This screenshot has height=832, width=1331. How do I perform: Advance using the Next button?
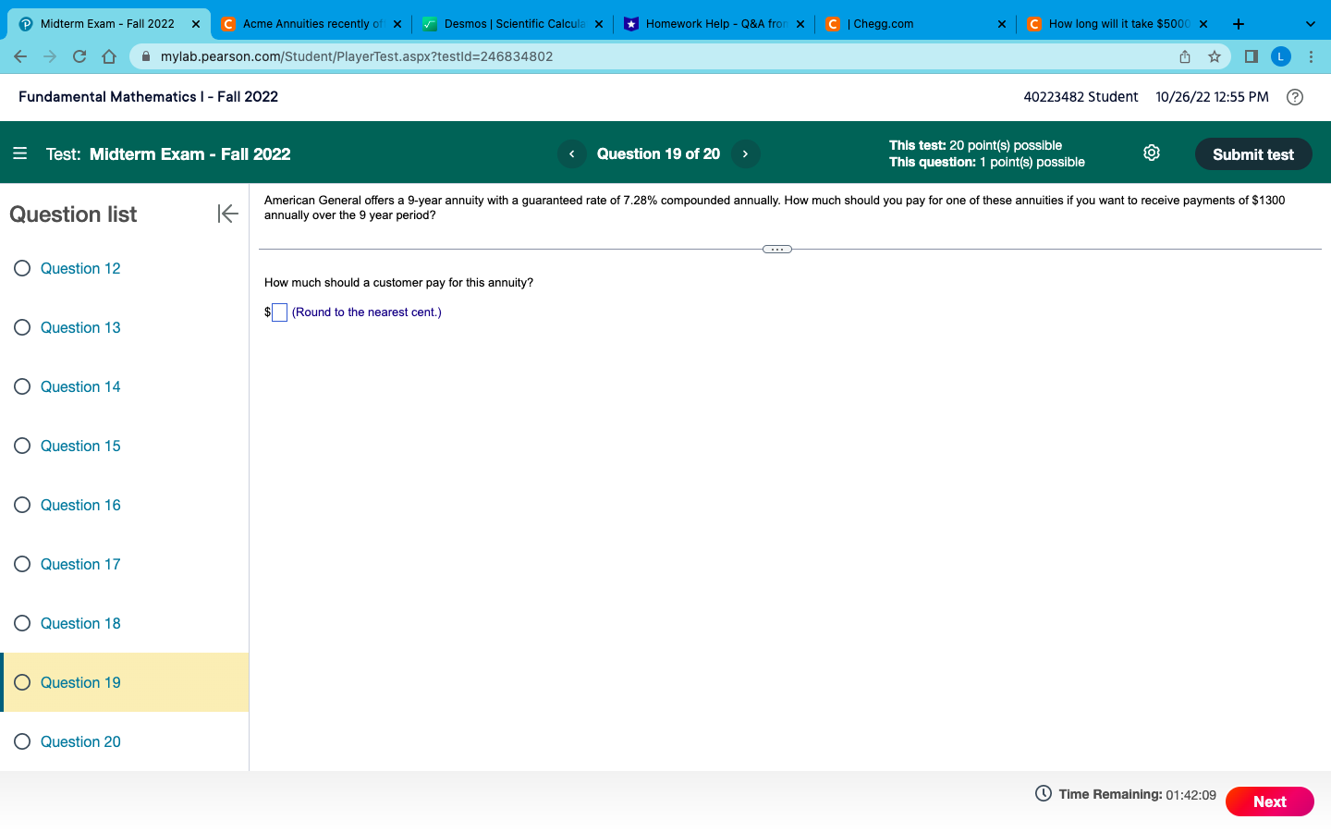[1269, 801]
